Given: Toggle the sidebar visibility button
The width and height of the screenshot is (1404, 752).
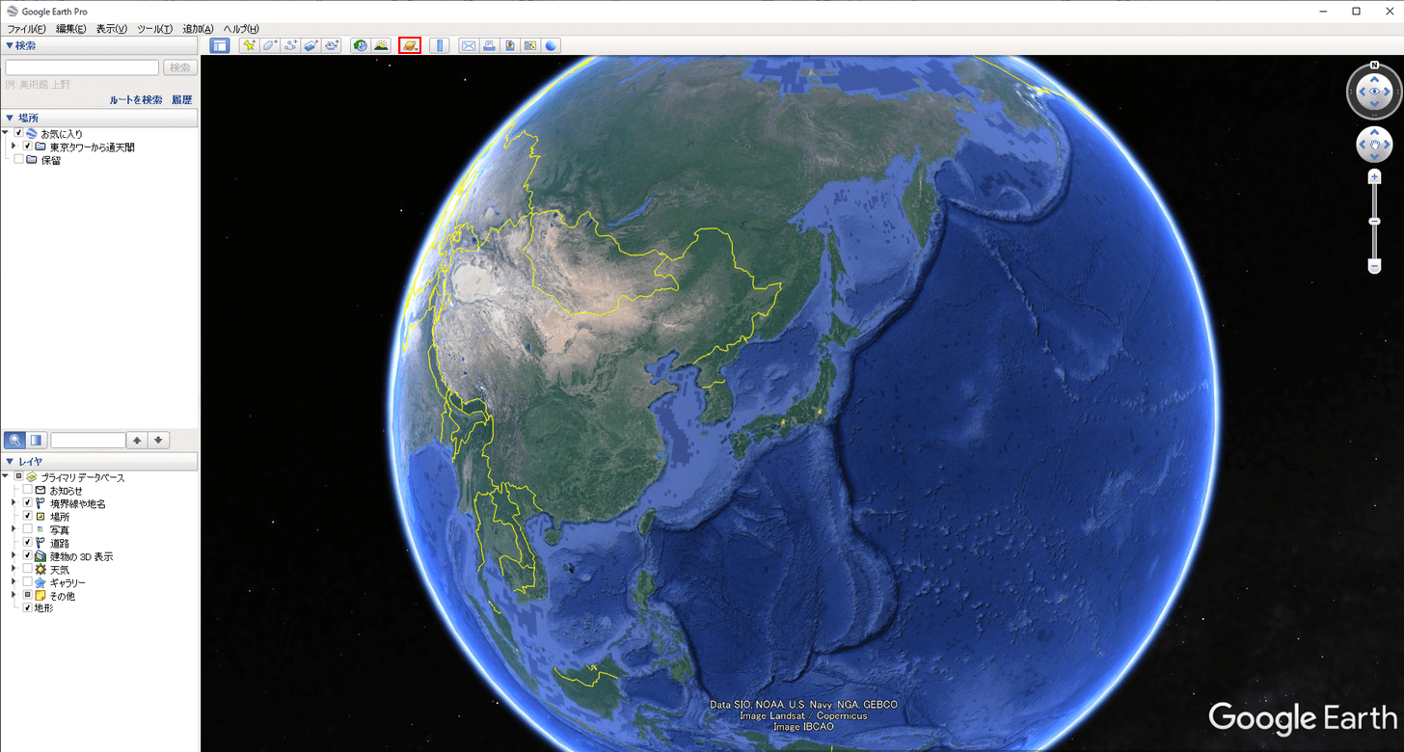Looking at the screenshot, I should [x=220, y=44].
